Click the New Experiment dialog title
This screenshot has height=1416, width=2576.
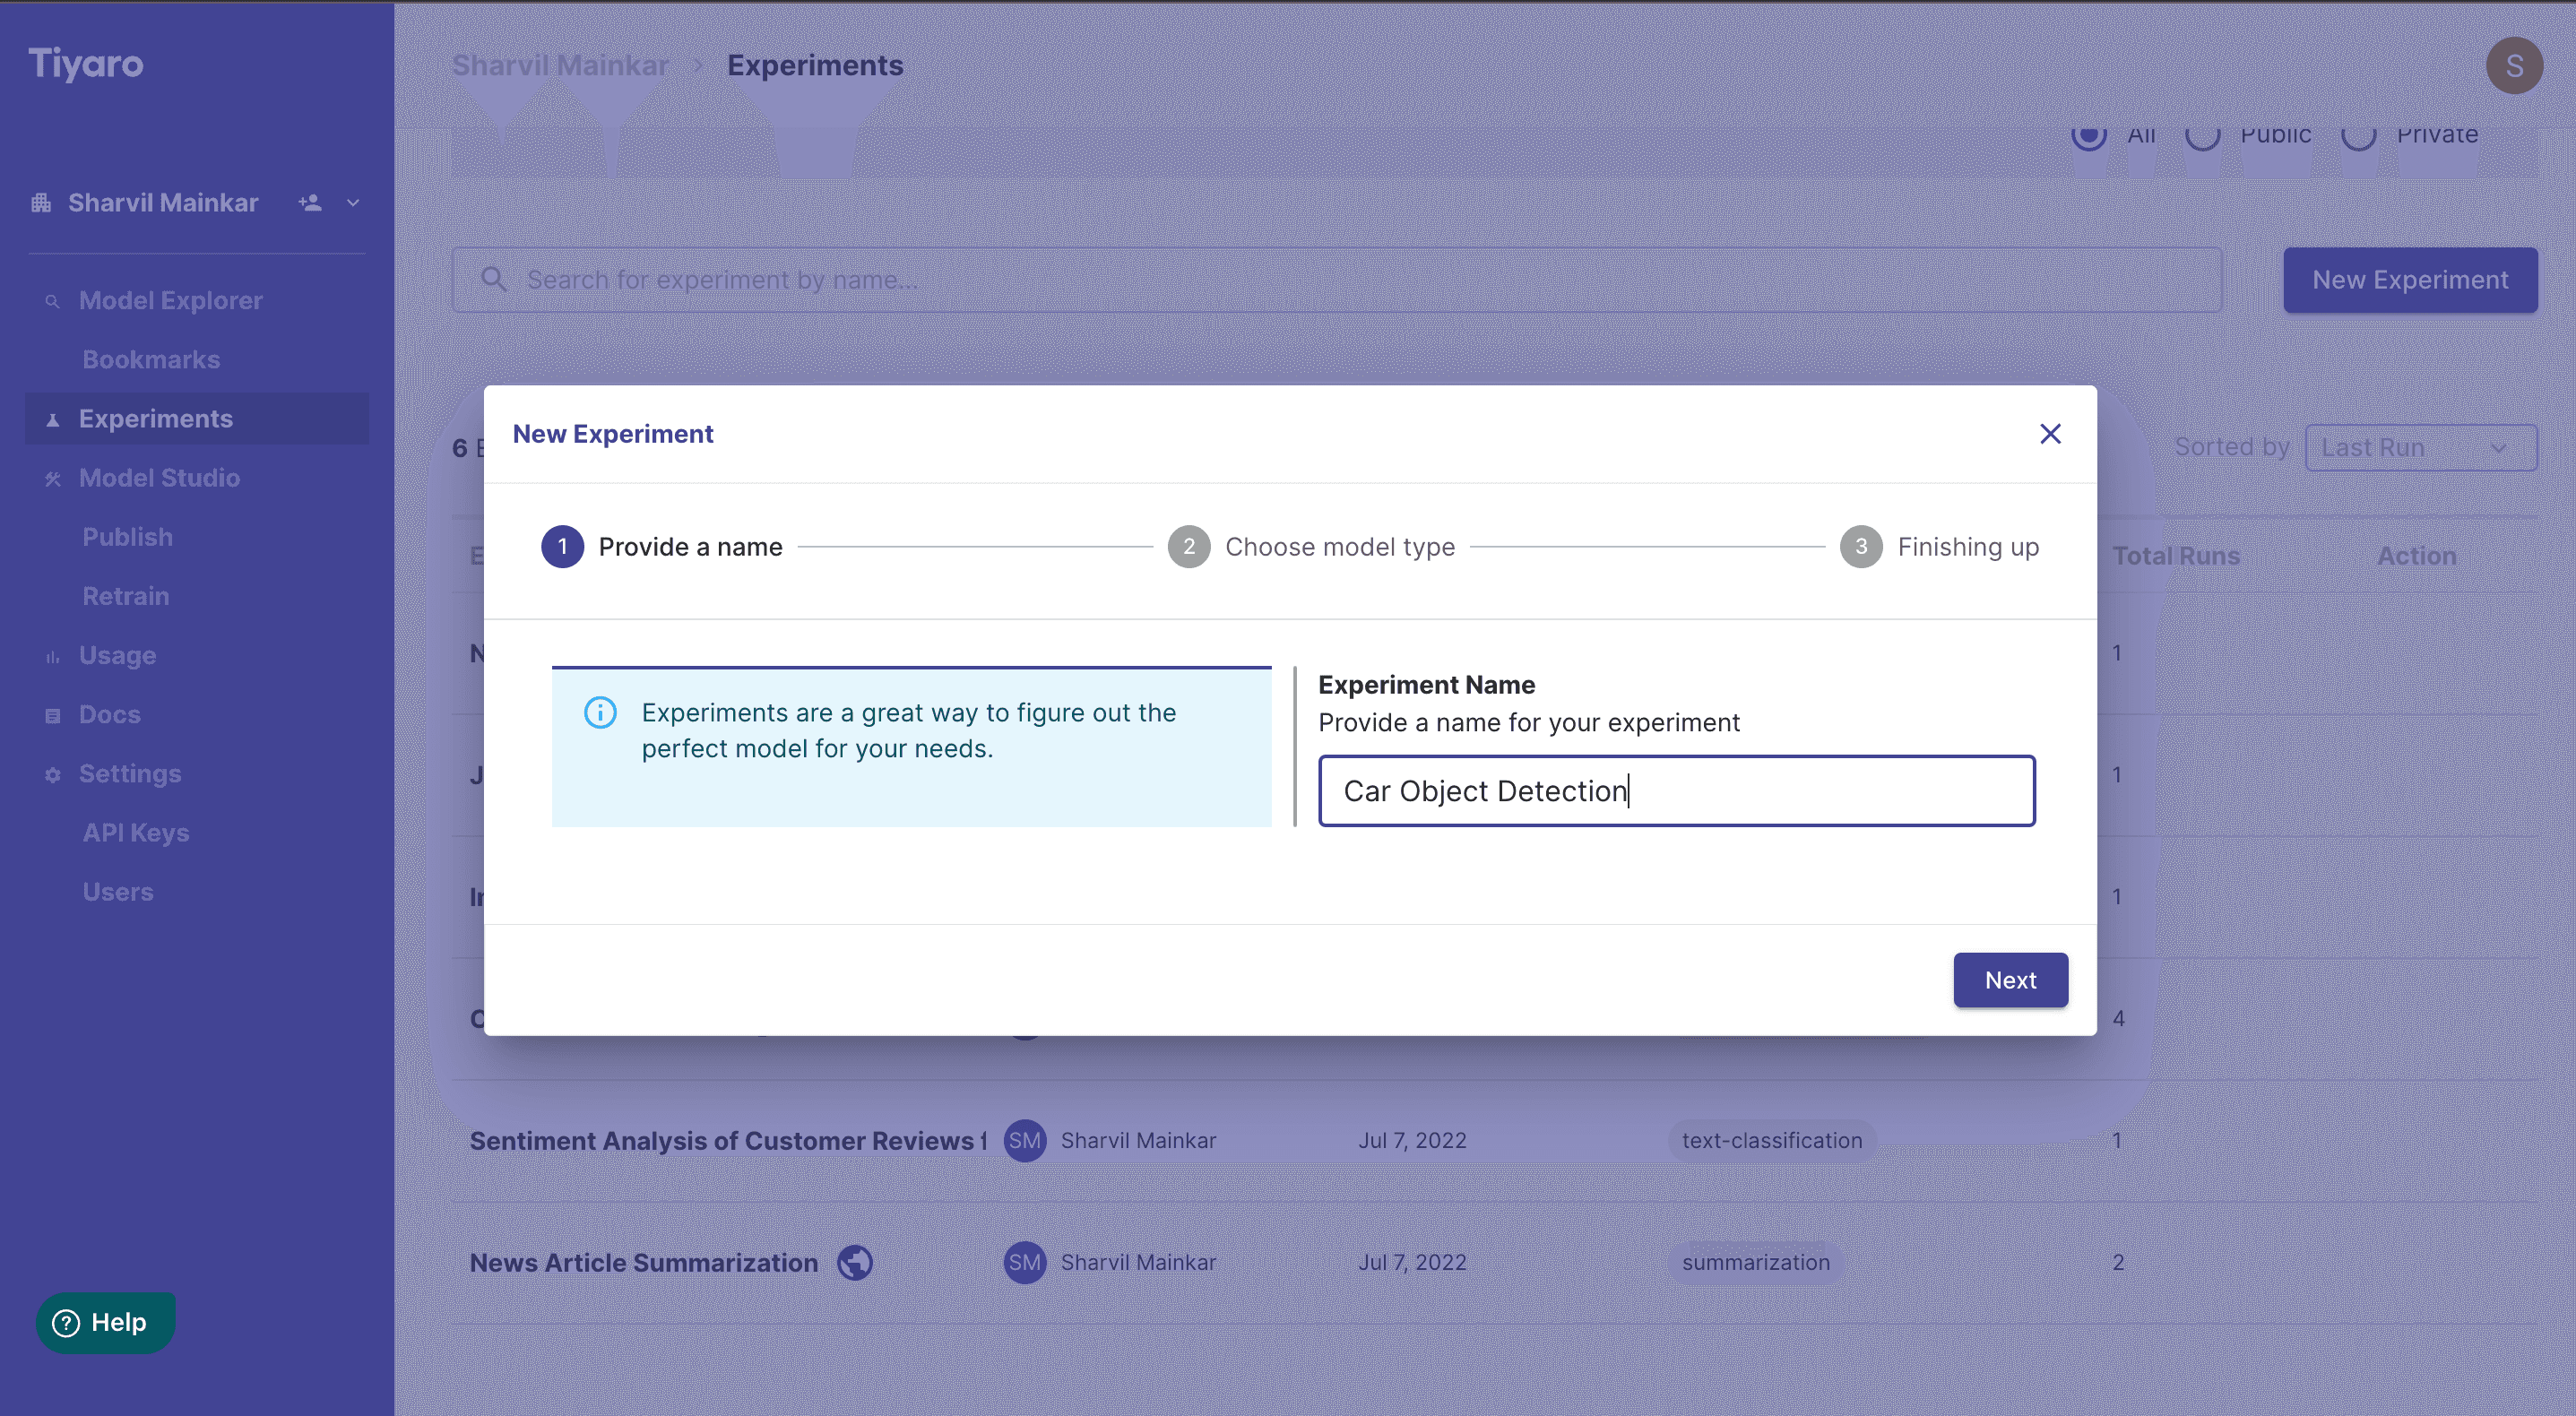(x=612, y=434)
